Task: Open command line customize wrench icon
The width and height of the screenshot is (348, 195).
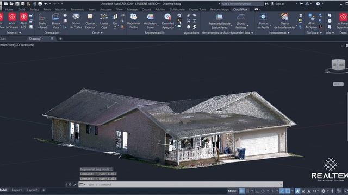Action: point(75,184)
